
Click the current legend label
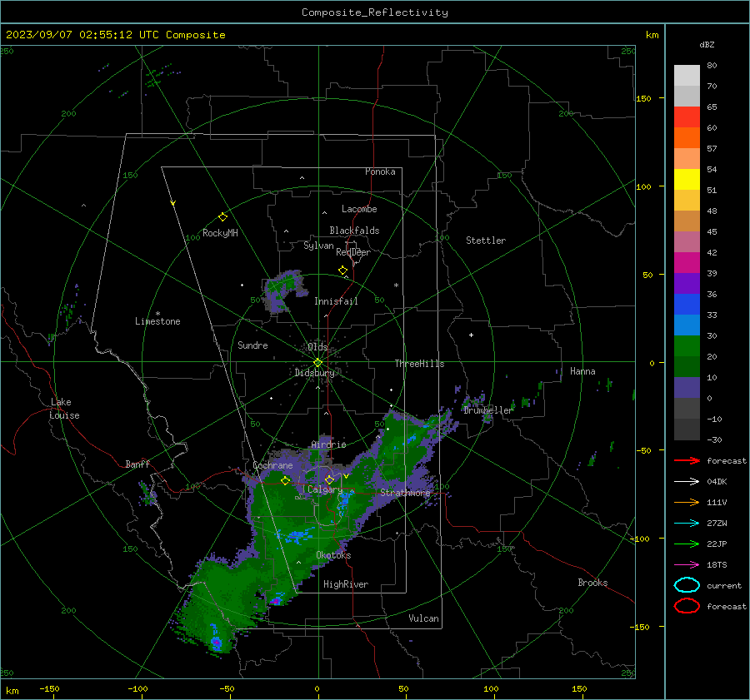click(724, 585)
